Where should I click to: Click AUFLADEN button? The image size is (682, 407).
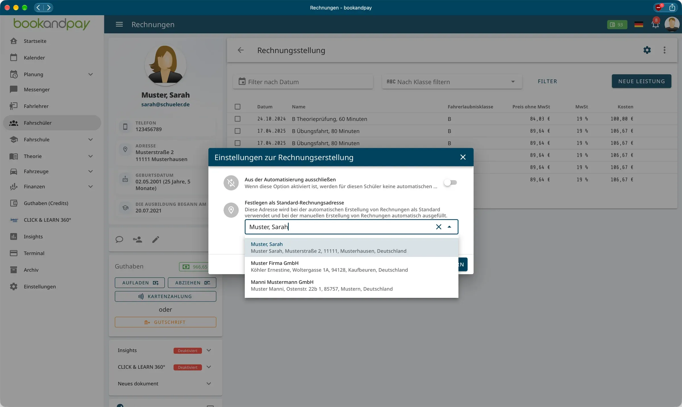pyautogui.click(x=140, y=283)
